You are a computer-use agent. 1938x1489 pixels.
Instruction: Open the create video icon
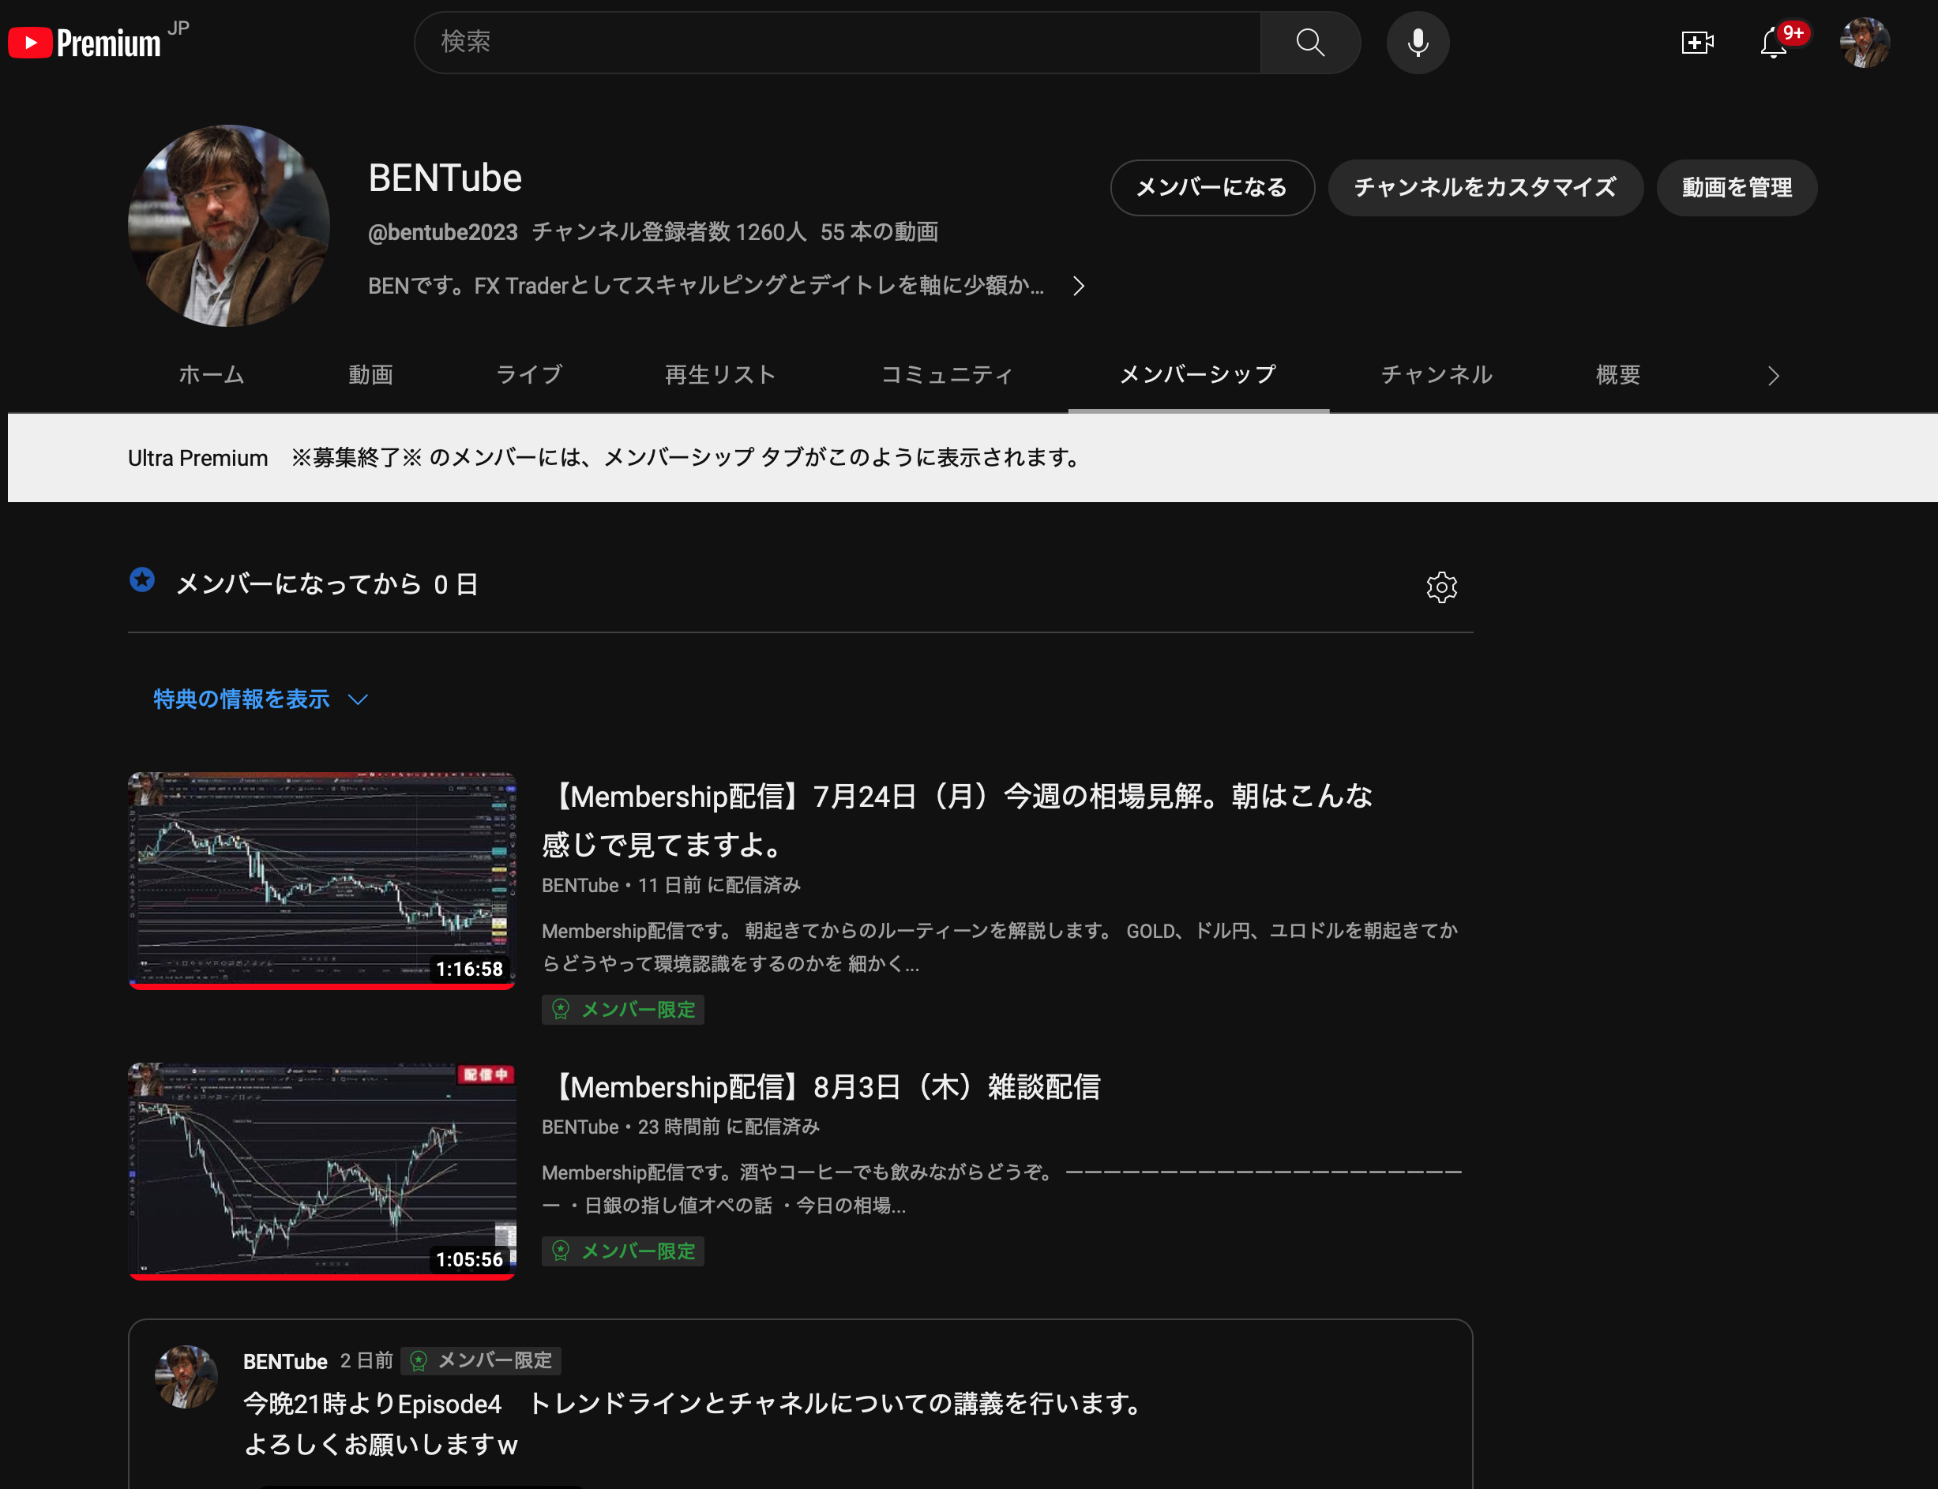click(1697, 43)
